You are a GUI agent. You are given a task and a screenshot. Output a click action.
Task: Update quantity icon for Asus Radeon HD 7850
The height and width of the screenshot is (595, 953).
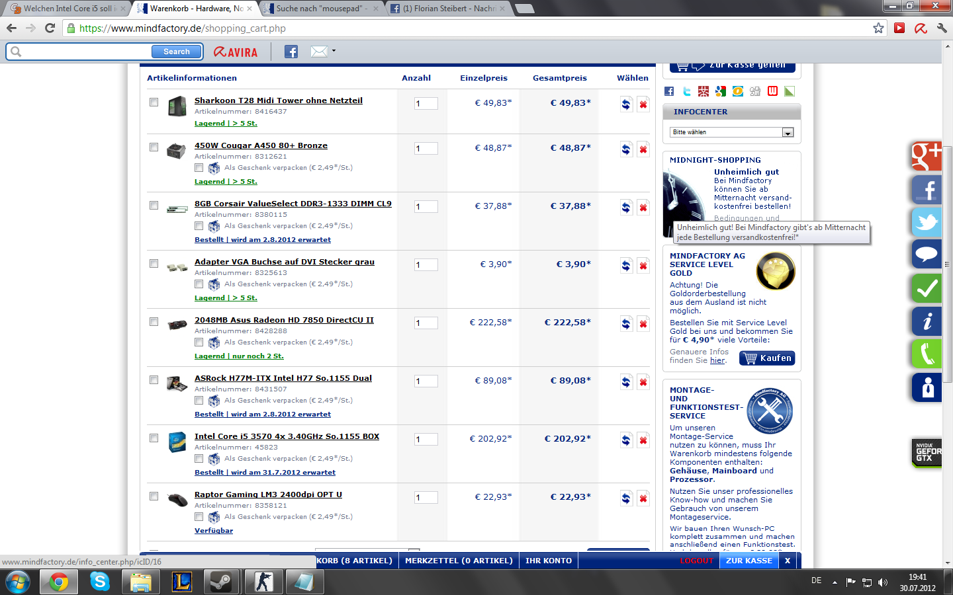pyautogui.click(x=626, y=323)
